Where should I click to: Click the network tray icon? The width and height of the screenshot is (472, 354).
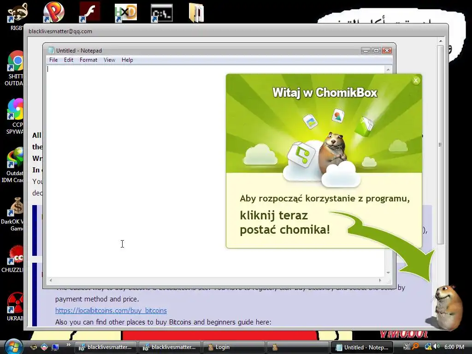coord(428,347)
